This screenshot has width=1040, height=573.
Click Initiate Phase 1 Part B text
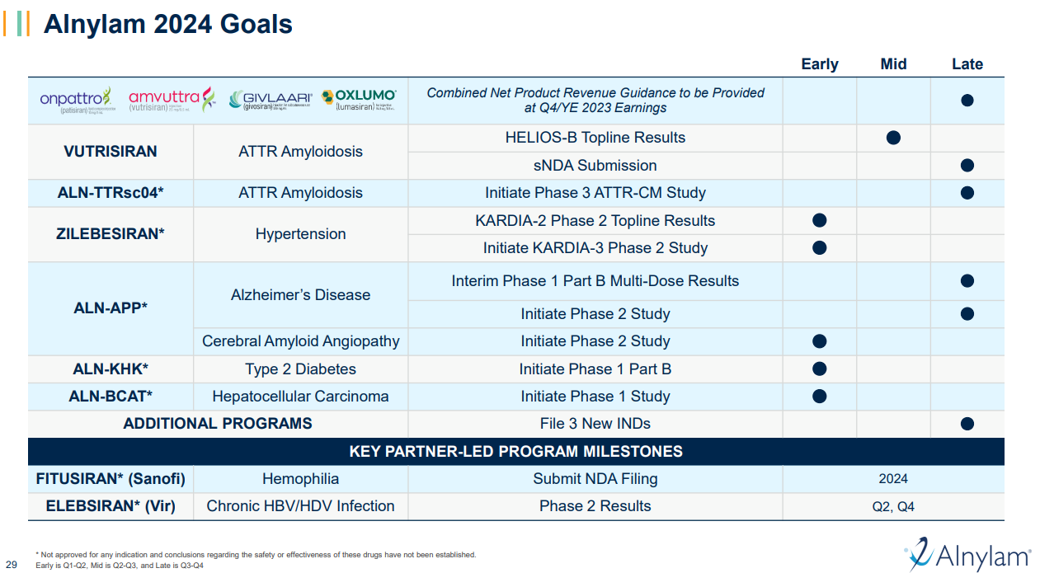pyautogui.click(x=595, y=369)
